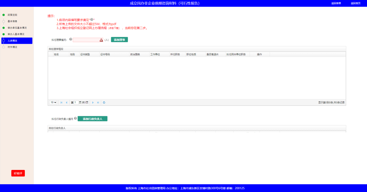Click 返回菜单 in the top bar
The image size is (367, 192).
pos(336,3)
